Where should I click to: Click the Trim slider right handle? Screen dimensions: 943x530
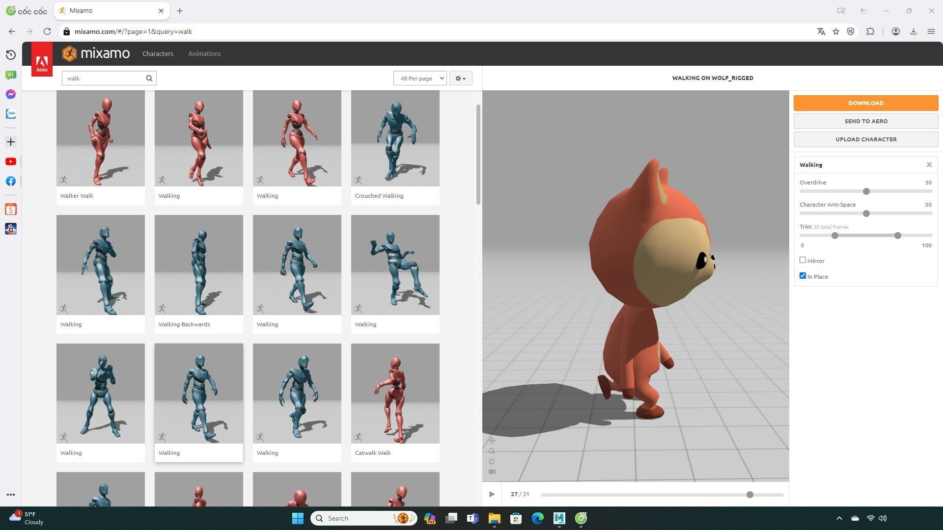[898, 236]
